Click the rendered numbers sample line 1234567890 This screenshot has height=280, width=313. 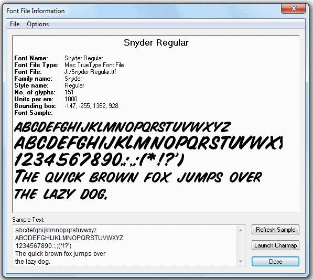pyautogui.click(x=99, y=159)
